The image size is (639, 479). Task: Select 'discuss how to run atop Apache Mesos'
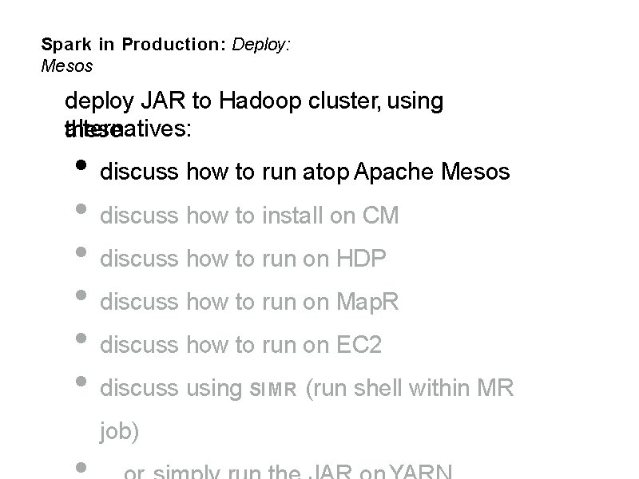(x=305, y=172)
